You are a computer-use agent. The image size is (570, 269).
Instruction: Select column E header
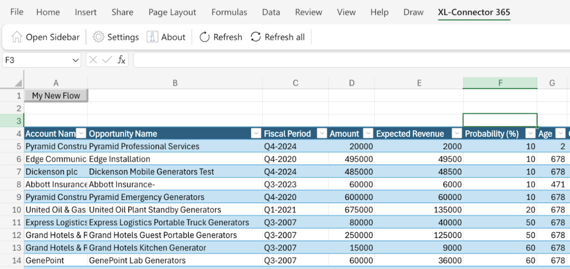[x=419, y=83]
